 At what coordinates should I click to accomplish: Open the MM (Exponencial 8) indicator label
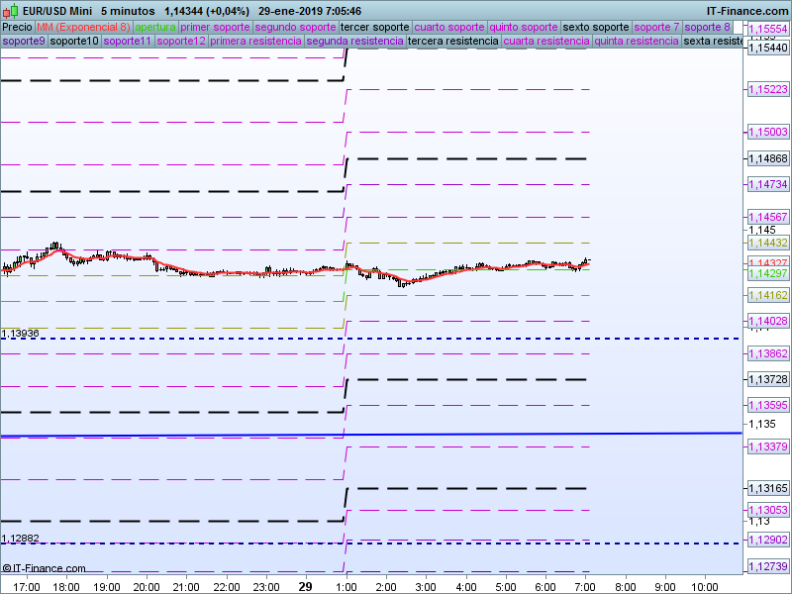tap(83, 27)
